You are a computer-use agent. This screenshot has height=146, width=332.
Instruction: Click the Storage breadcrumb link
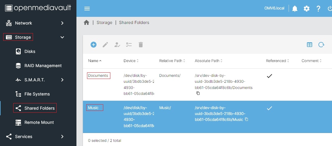click(104, 22)
